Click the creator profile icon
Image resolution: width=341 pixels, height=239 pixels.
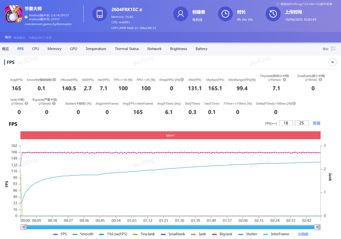pos(180,14)
